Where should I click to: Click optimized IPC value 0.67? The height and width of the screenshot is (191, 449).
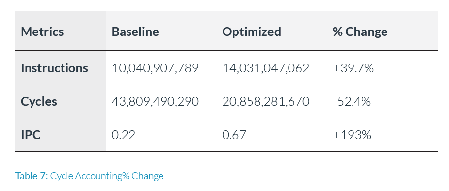click(234, 135)
